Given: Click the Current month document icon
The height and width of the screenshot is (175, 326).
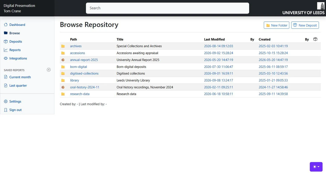Looking at the screenshot, I should click(6, 77).
